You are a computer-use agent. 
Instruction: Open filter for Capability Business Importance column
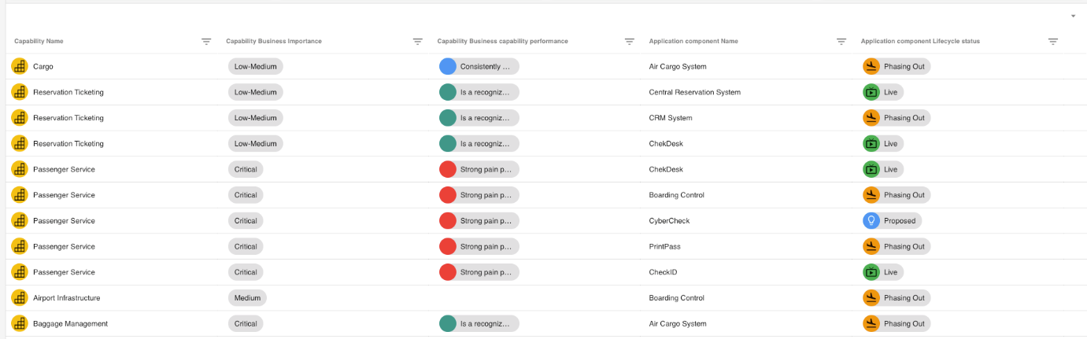pos(418,42)
